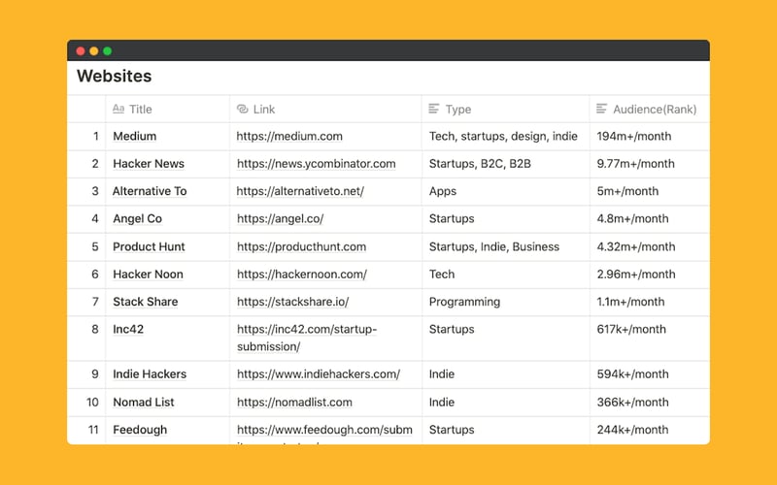Open the https://nomadlist.com link

click(294, 403)
